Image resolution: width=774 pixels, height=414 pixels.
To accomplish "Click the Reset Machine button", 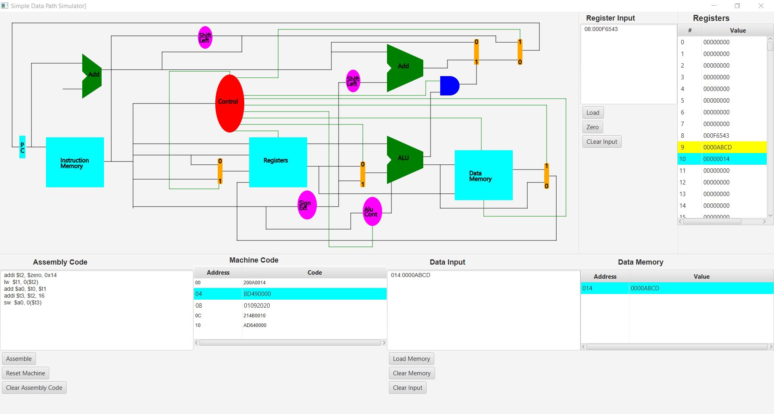I will (x=25, y=373).
